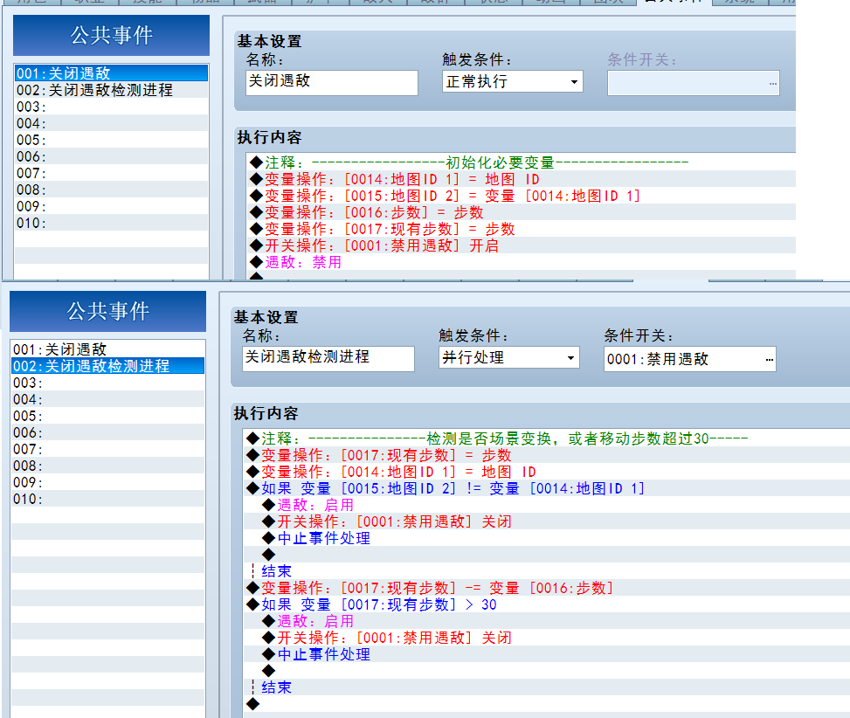This screenshot has height=718, width=850.
Task: Click the top 公共事件 header banner
Action: (x=111, y=35)
